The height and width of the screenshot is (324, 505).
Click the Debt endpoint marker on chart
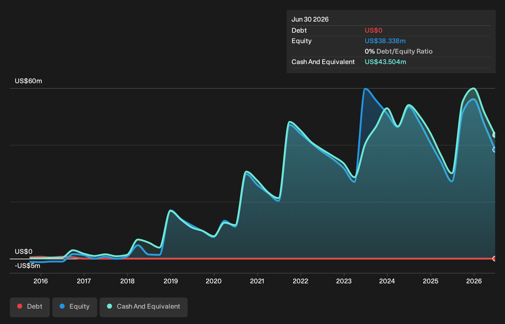coord(495,258)
